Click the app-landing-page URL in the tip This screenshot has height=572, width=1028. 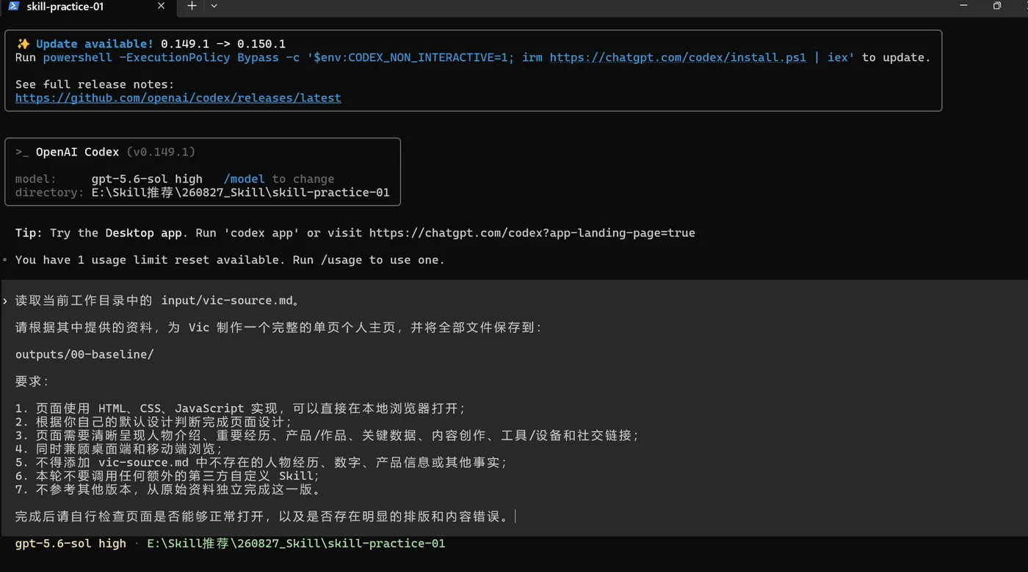click(532, 232)
